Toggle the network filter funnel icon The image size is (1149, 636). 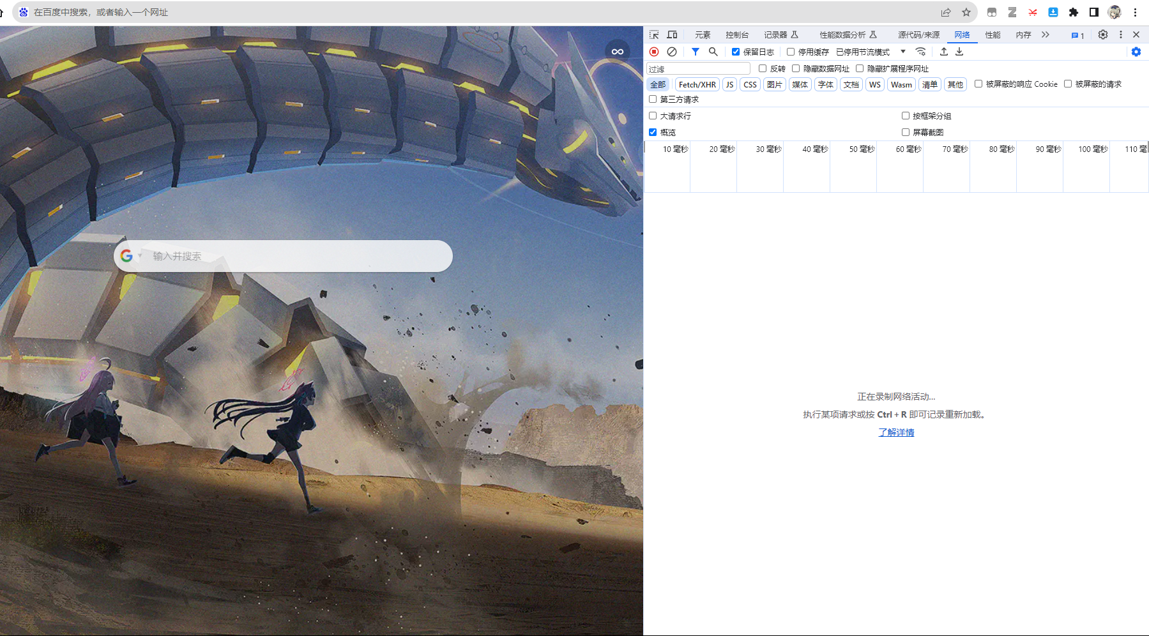696,52
